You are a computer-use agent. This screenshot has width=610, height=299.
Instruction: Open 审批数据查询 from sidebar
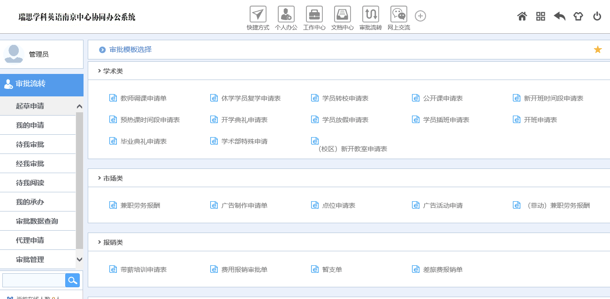(38, 220)
